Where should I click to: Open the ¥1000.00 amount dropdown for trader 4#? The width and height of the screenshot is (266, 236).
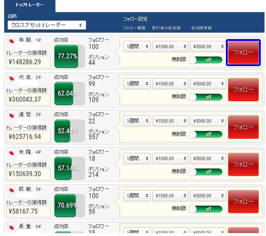(x=171, y=158)
